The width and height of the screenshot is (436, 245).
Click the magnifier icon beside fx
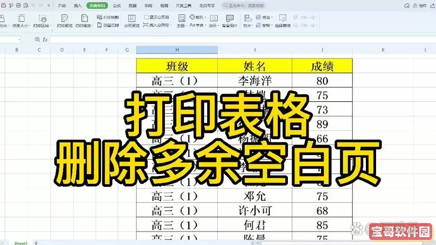[37, 39]
